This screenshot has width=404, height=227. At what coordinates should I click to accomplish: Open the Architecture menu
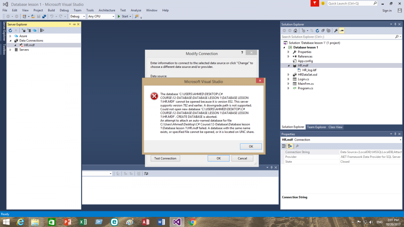click(x=107, y=11)
